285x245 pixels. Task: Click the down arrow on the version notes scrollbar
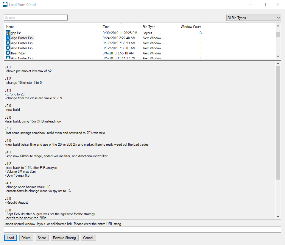tap(278, 216)
